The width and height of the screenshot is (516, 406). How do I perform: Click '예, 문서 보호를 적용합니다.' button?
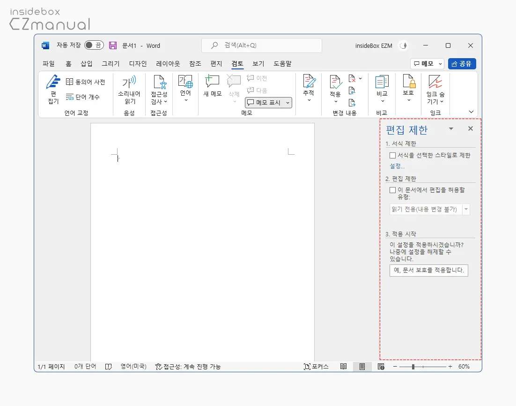coord(429,270)
